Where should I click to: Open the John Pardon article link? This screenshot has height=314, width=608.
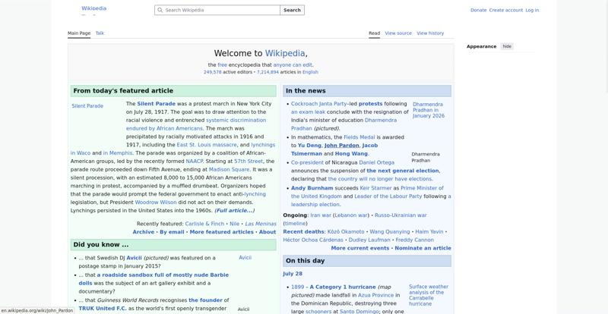pyautogui.click(x=341, y=146)
